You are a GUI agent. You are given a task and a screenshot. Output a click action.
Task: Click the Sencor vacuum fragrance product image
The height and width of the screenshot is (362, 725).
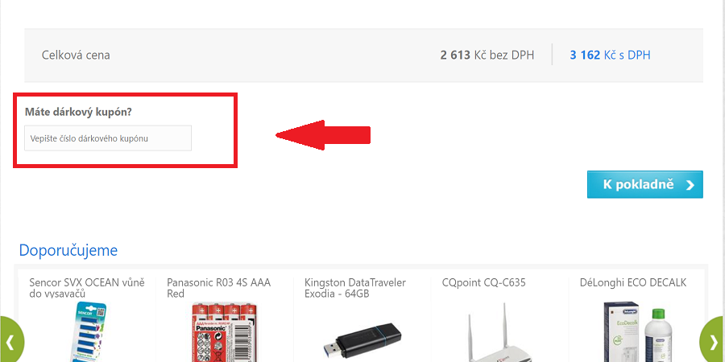[87, 331]
